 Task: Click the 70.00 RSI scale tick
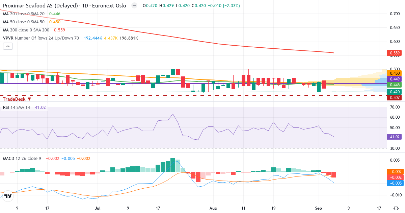394,107
